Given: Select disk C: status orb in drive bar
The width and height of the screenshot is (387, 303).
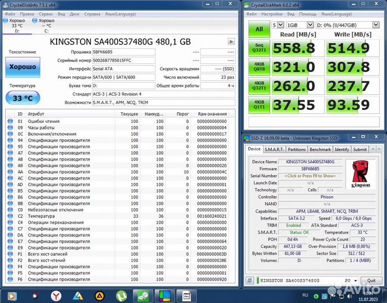Looking at the screenshot, I should tap(35, 21).
